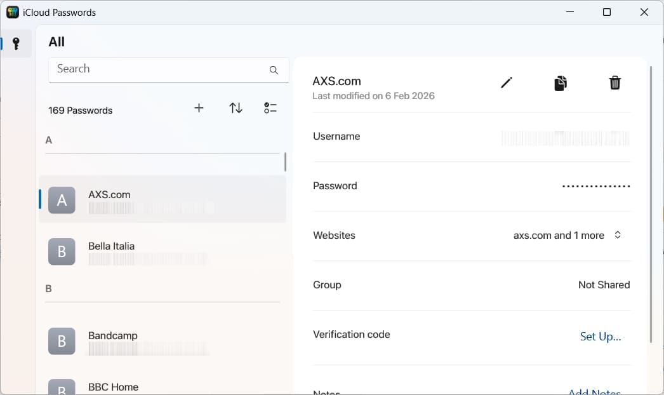Click the AXS.com letter A avatar
The height and width of the screenshot is (395, 664).
tap(62, 200)
